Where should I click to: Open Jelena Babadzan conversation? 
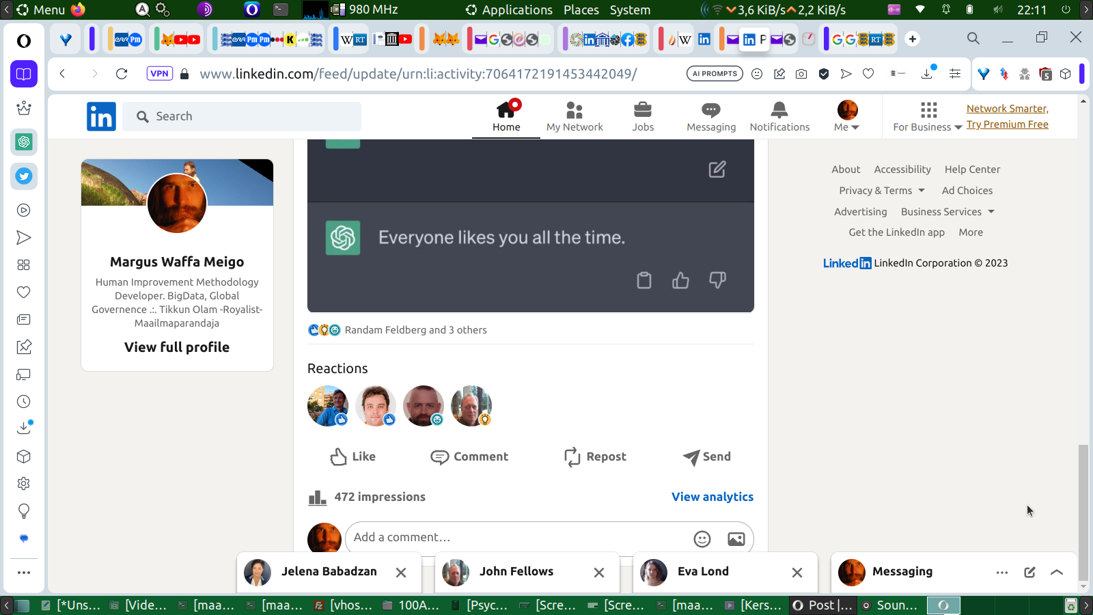(x=329, y=571)
